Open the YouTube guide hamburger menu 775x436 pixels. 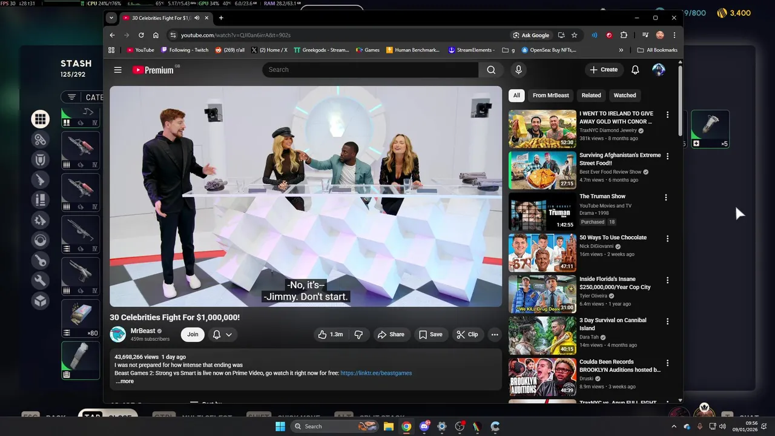pos(117,70)
